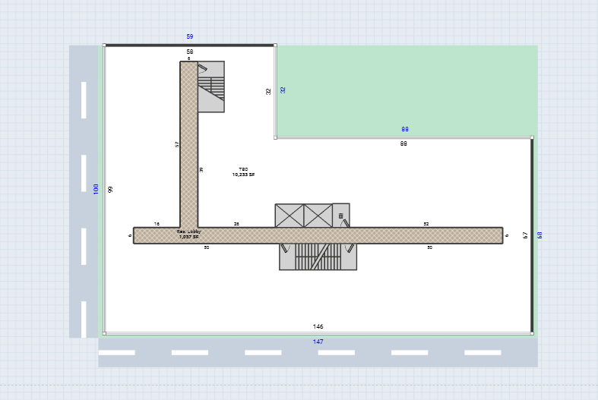Select the left elevator shaft box
Image resolution: width=598 pixels, height=400 pixels.
pyautogui.click(x=290, y=215)
